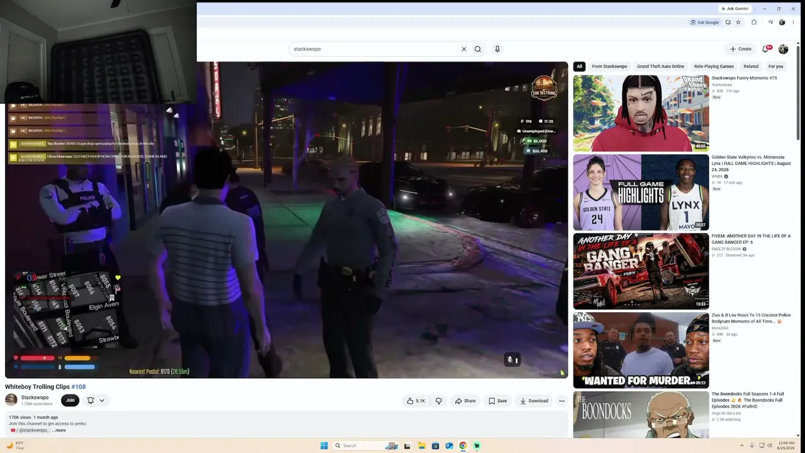Open Golden State Valkyries vs. Minnesota Lynx thumbnail

(641, 193)
